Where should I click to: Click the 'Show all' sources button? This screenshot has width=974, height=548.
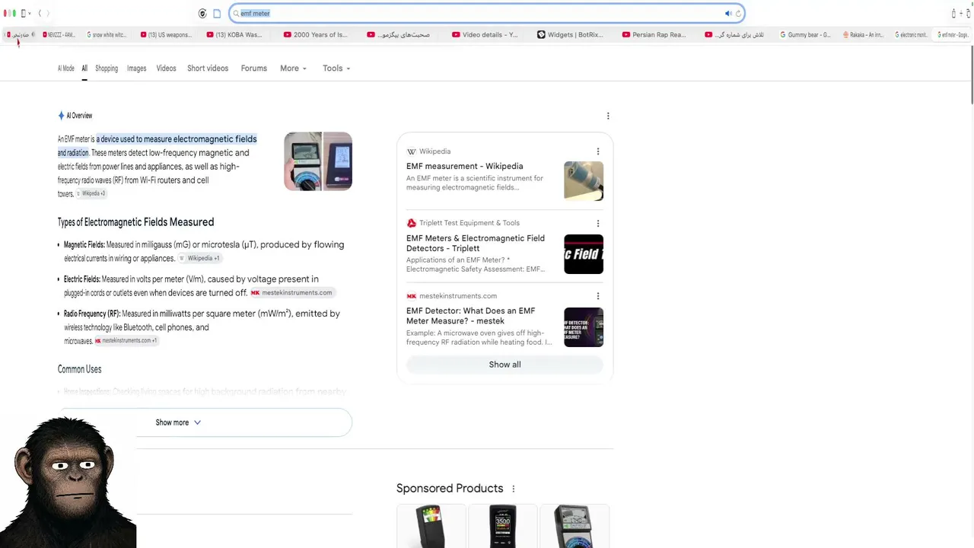click(x=505, y=365)
